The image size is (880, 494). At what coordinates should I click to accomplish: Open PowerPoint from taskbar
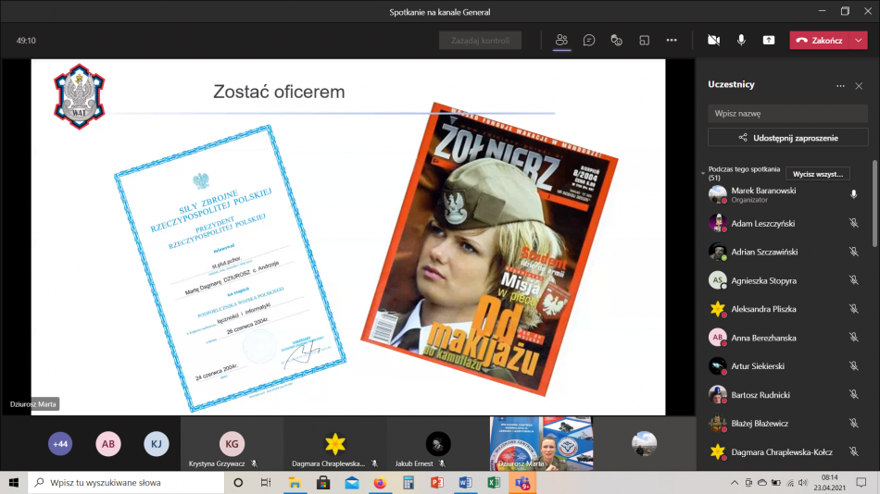(x=436, y=483)
